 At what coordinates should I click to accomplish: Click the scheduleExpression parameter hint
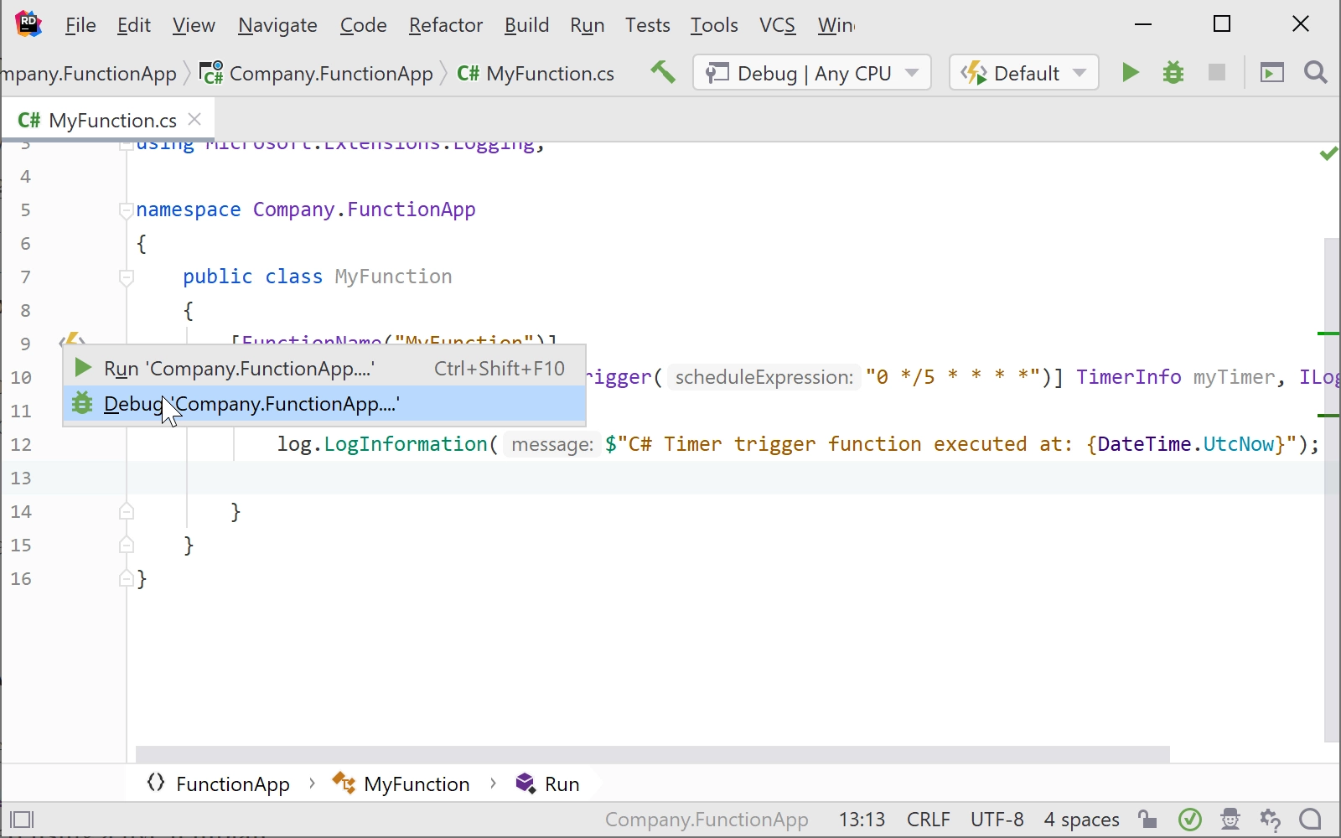pyautogui.click(x=764, y=377)
